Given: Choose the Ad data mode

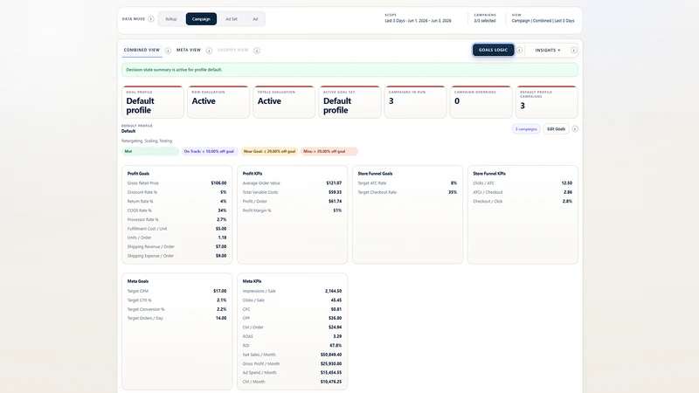Looking at the screenshot, I should click(255, 18).
